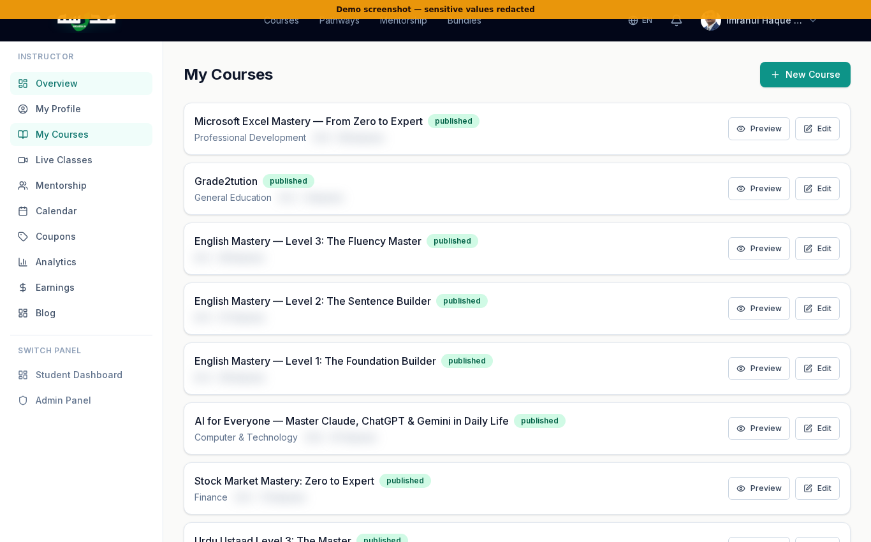Click English Mastery Level 3 title
The height and width of the screenshot is (542, 871).
(x=308, y=241)
